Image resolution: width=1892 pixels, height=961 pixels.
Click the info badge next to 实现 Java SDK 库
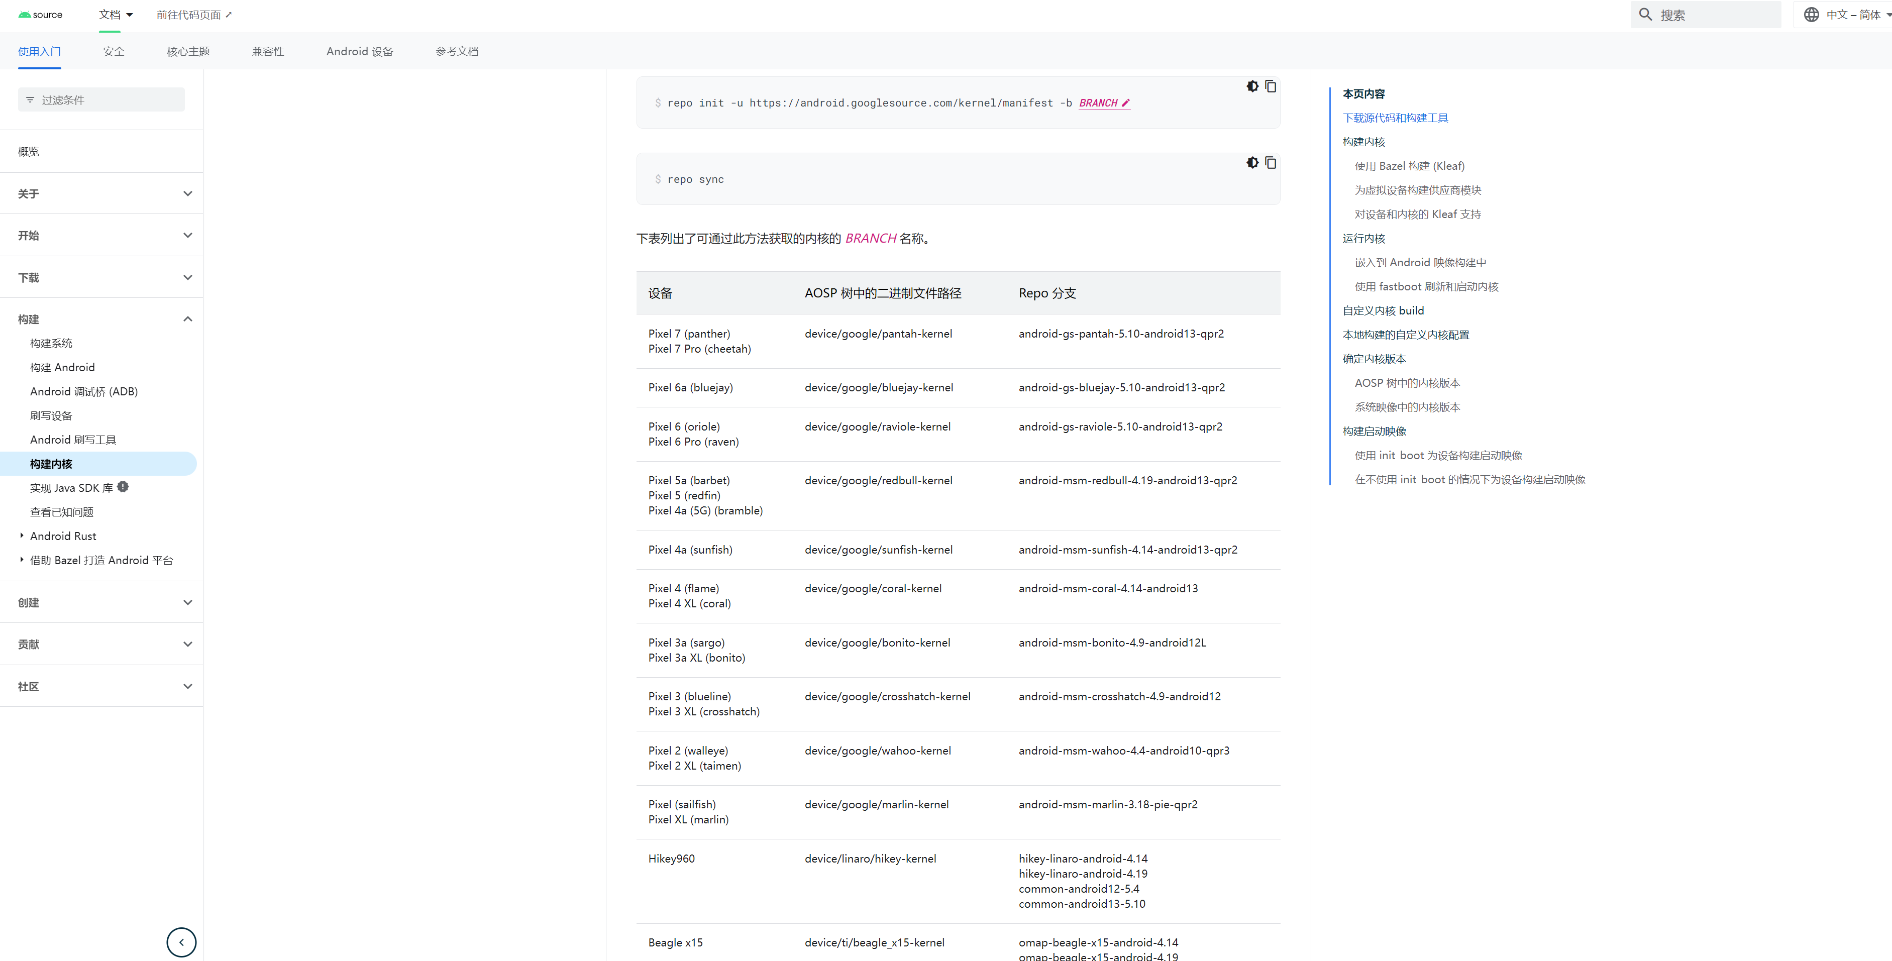[x=123, y=487]
